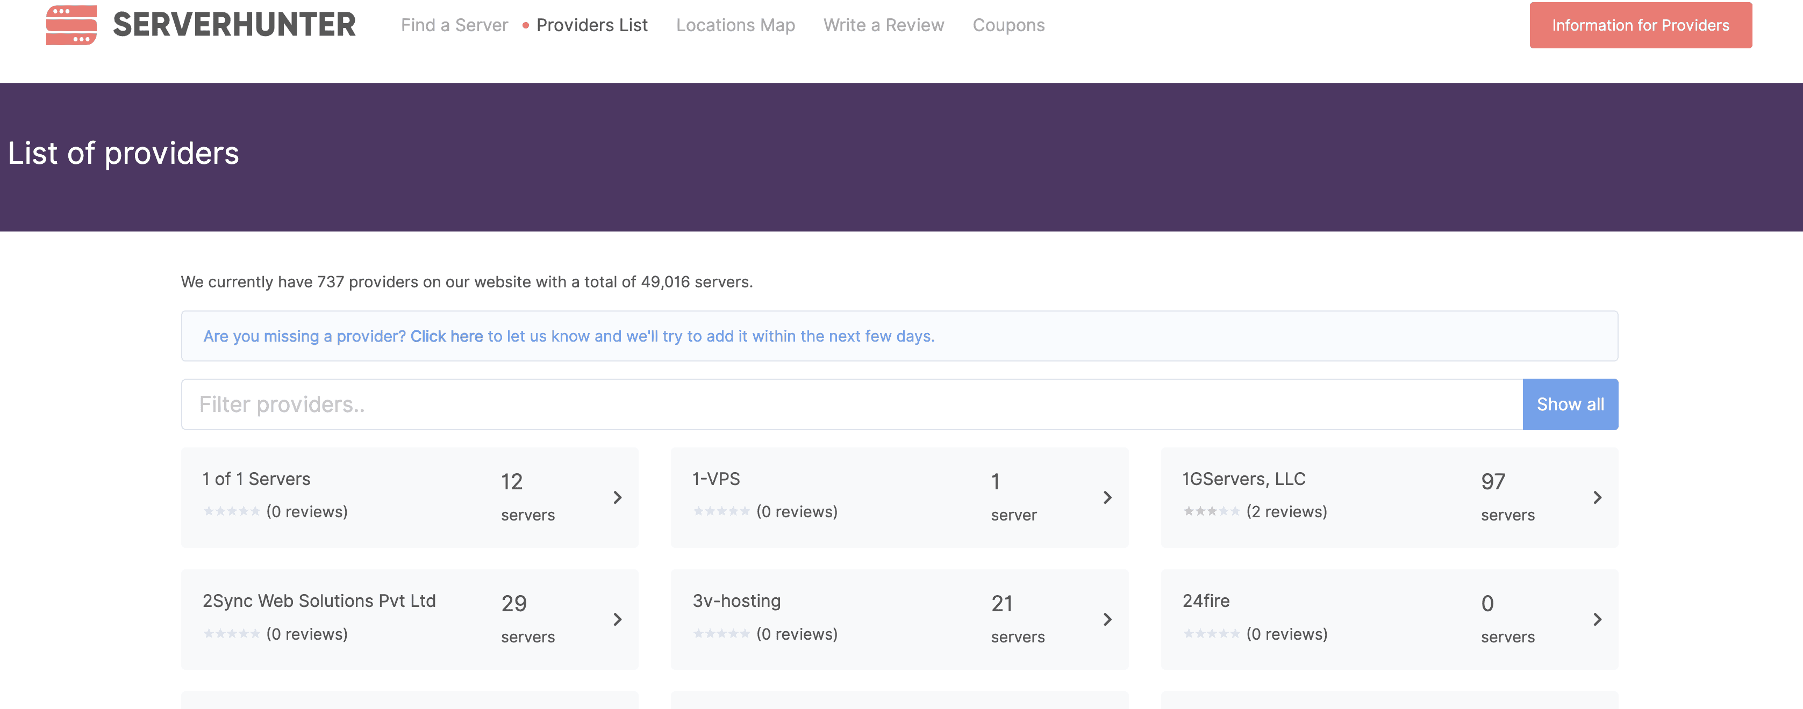Click star rating under 1 of 1 Servers
The image size is (1803, 709).
231,512
